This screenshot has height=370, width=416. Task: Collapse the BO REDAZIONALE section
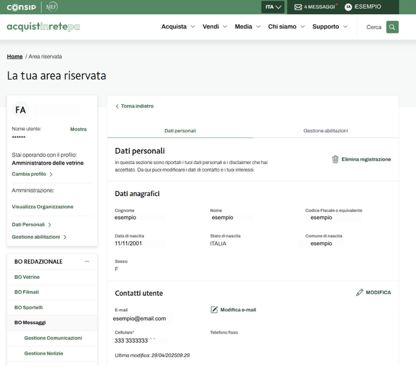tap(87, 261)
